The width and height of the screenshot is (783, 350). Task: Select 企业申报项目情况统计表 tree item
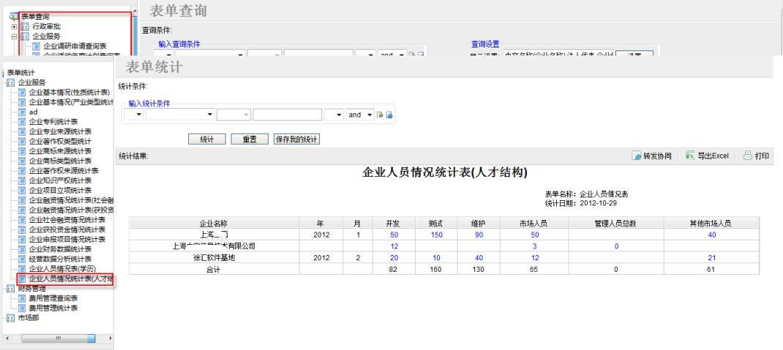pos(67,240)
